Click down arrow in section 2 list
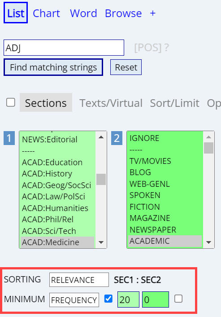This screenshot has height=317, width=221. coord(209,242)
